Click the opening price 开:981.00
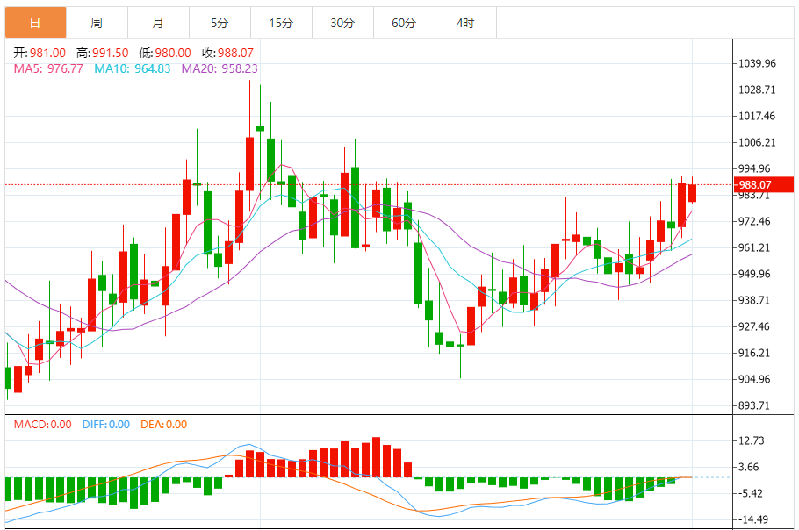The image size is (799, 530). pyautogui.click(x=40, y=53)
